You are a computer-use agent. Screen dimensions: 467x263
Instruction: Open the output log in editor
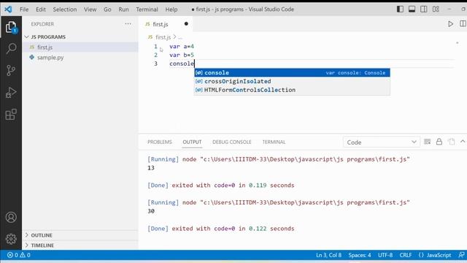(x=451, y=142)
